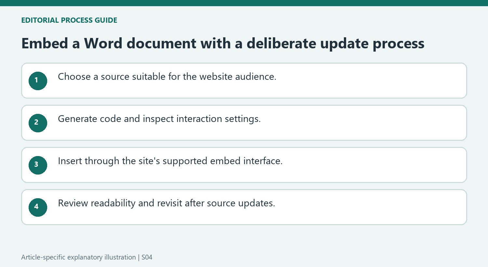
Task: Click the 'EDITORIAL PROCESS GUIDE' label
Action: [x=69, y=20]
